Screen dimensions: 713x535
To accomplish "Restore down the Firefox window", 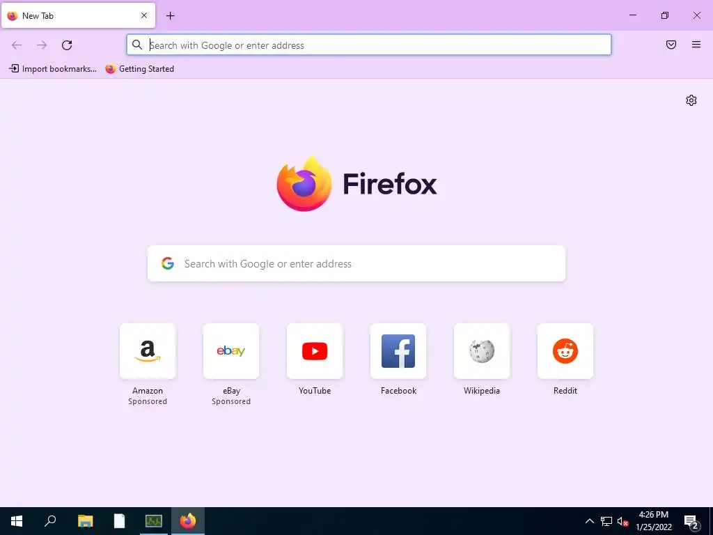I will 665,15.
